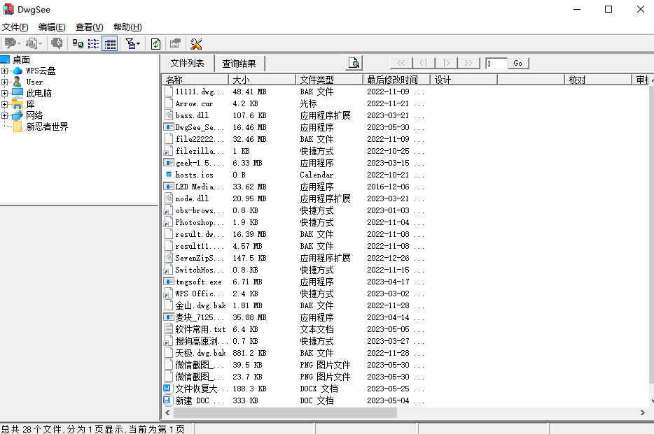Click the file preview search icon
The image size is (654, 434).
[354, 63]
